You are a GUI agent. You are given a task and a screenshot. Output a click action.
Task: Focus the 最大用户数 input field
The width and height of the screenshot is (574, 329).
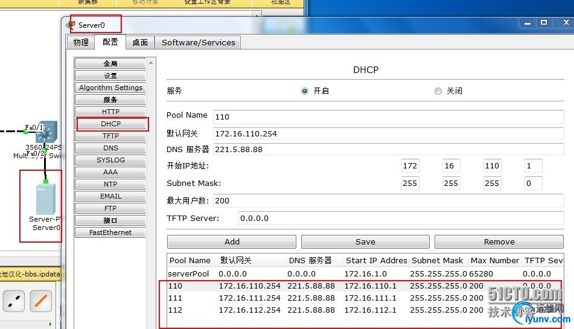[x=389, y=200]
